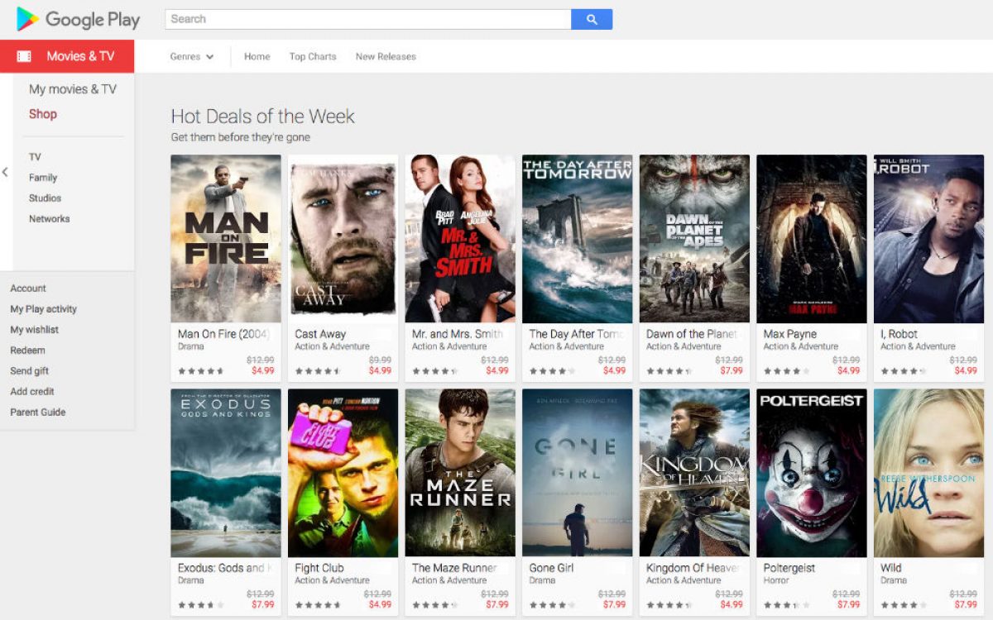
Task: Open My wishlist
Action: point(34,330)
